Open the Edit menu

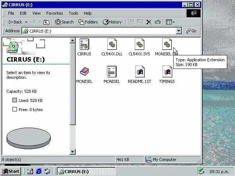coord(23,13)
